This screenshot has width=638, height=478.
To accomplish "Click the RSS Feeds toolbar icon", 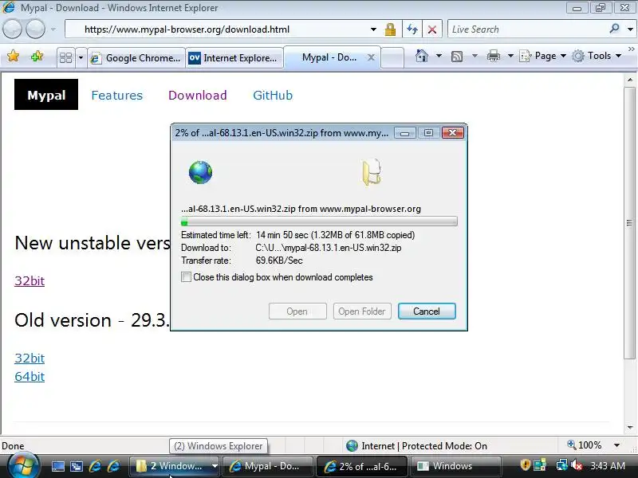I will point(457,56).
